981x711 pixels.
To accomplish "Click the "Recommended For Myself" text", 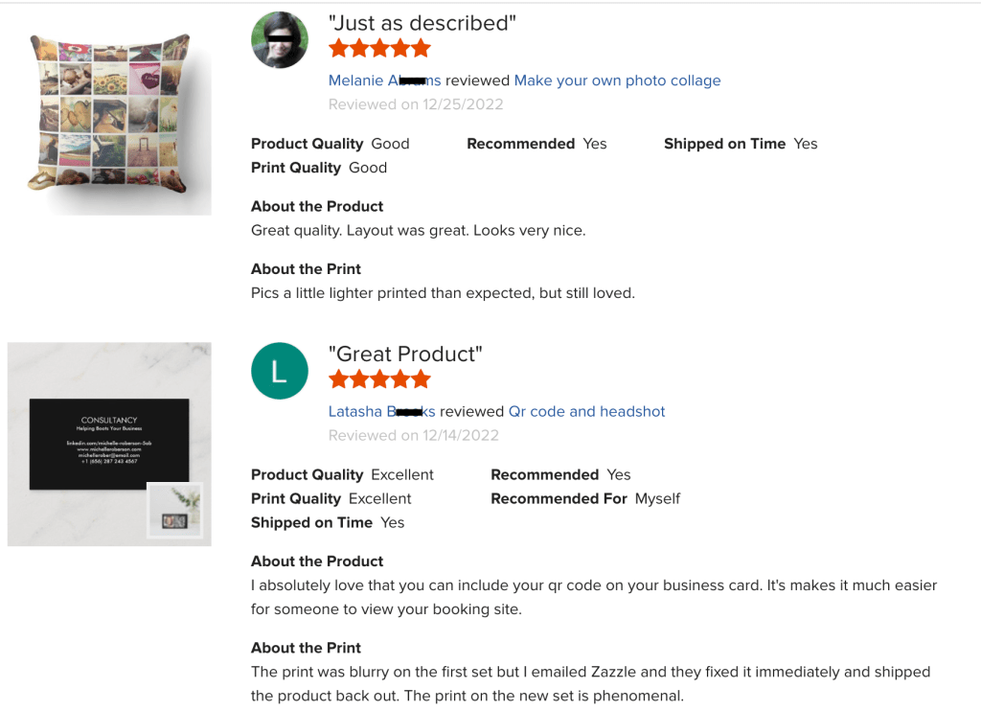I will click(x=585, y=498).
